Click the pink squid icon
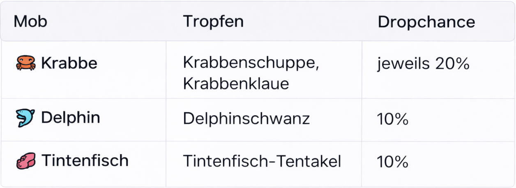Screen dimensions: 516x188 (26, 161)
